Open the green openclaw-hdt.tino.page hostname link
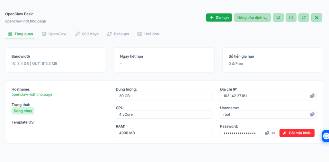This screenshot has width=329, height=162. coord(32,94)
